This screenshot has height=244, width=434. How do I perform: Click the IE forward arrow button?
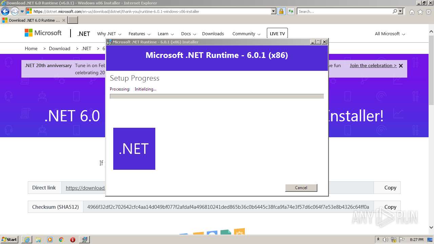14,12
